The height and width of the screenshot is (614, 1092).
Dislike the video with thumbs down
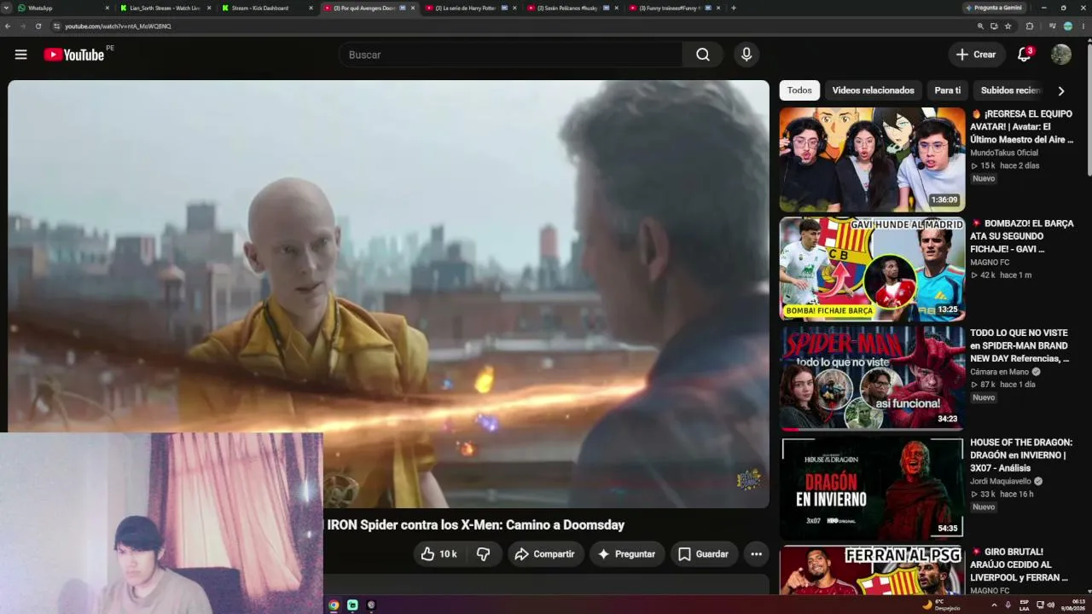483,554
